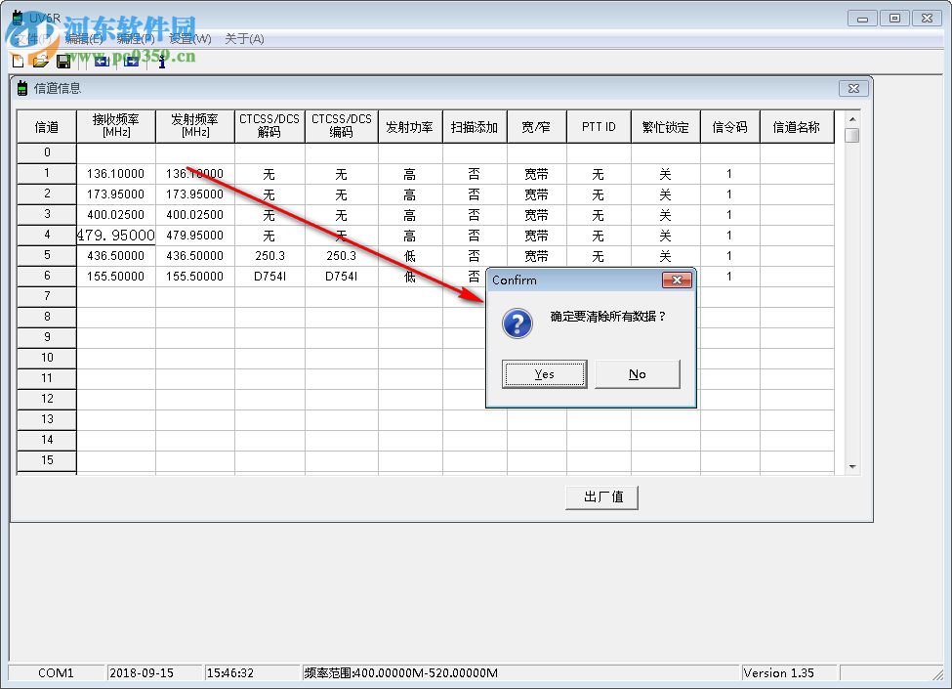Click the 繁忙锁定 column header

coord(666,126)
